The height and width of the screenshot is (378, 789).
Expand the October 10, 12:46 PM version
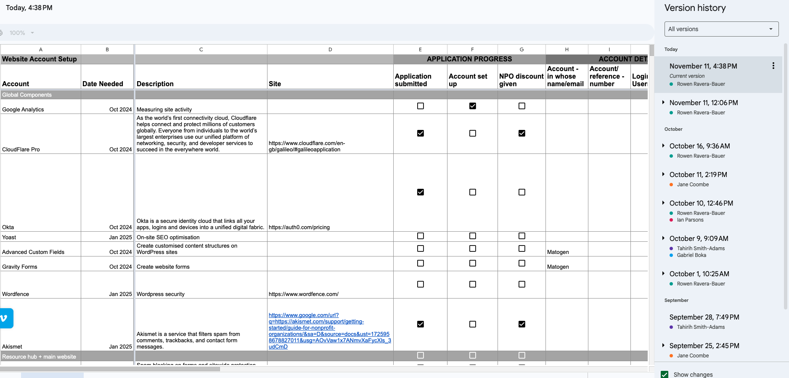[663, 203]
